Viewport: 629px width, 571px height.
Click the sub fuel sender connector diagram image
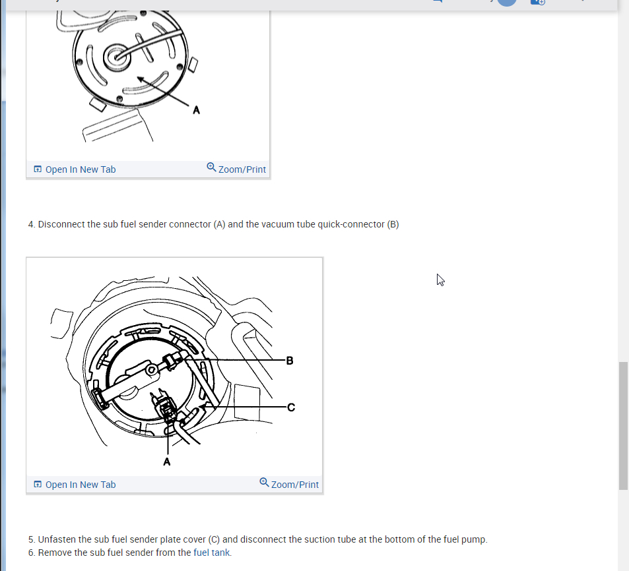click(174, 369)
